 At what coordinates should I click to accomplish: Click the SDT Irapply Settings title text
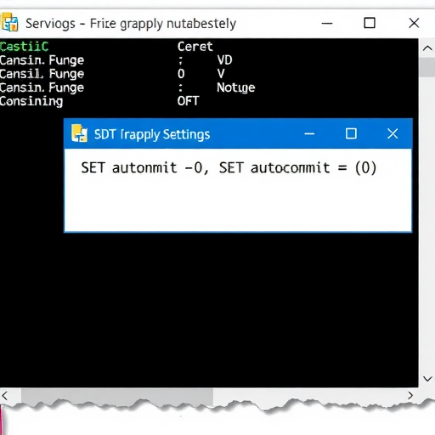click(x=152, y=134)
